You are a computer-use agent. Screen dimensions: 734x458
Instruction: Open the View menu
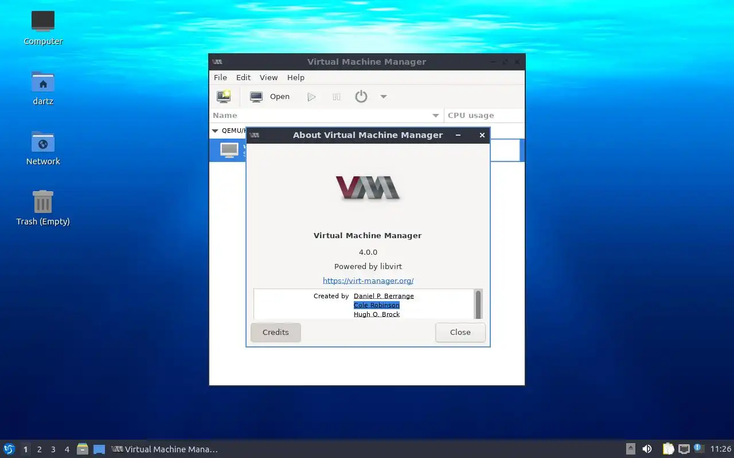click(x=268, y=77)
